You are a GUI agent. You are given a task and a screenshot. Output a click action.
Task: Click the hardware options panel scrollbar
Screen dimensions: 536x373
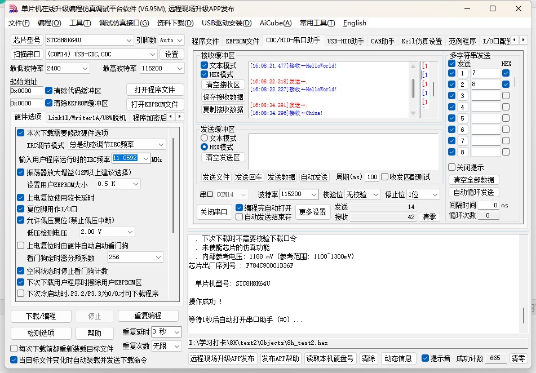174,185
